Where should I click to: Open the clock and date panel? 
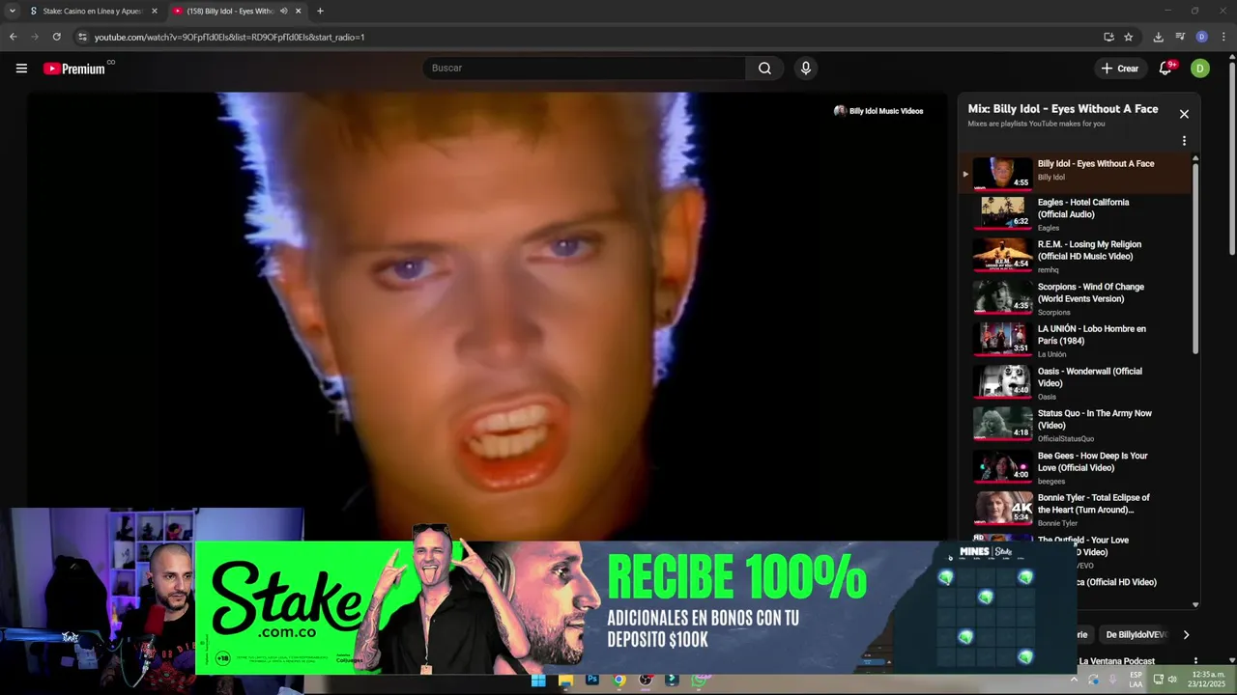1208,679
